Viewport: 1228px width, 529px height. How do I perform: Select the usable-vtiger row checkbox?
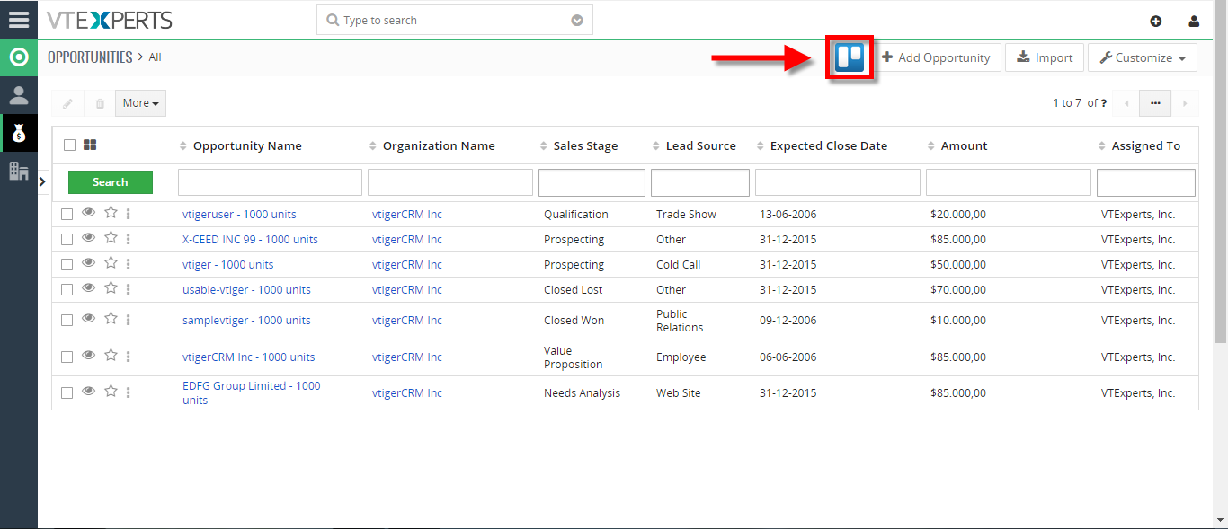tap(67, 290)
